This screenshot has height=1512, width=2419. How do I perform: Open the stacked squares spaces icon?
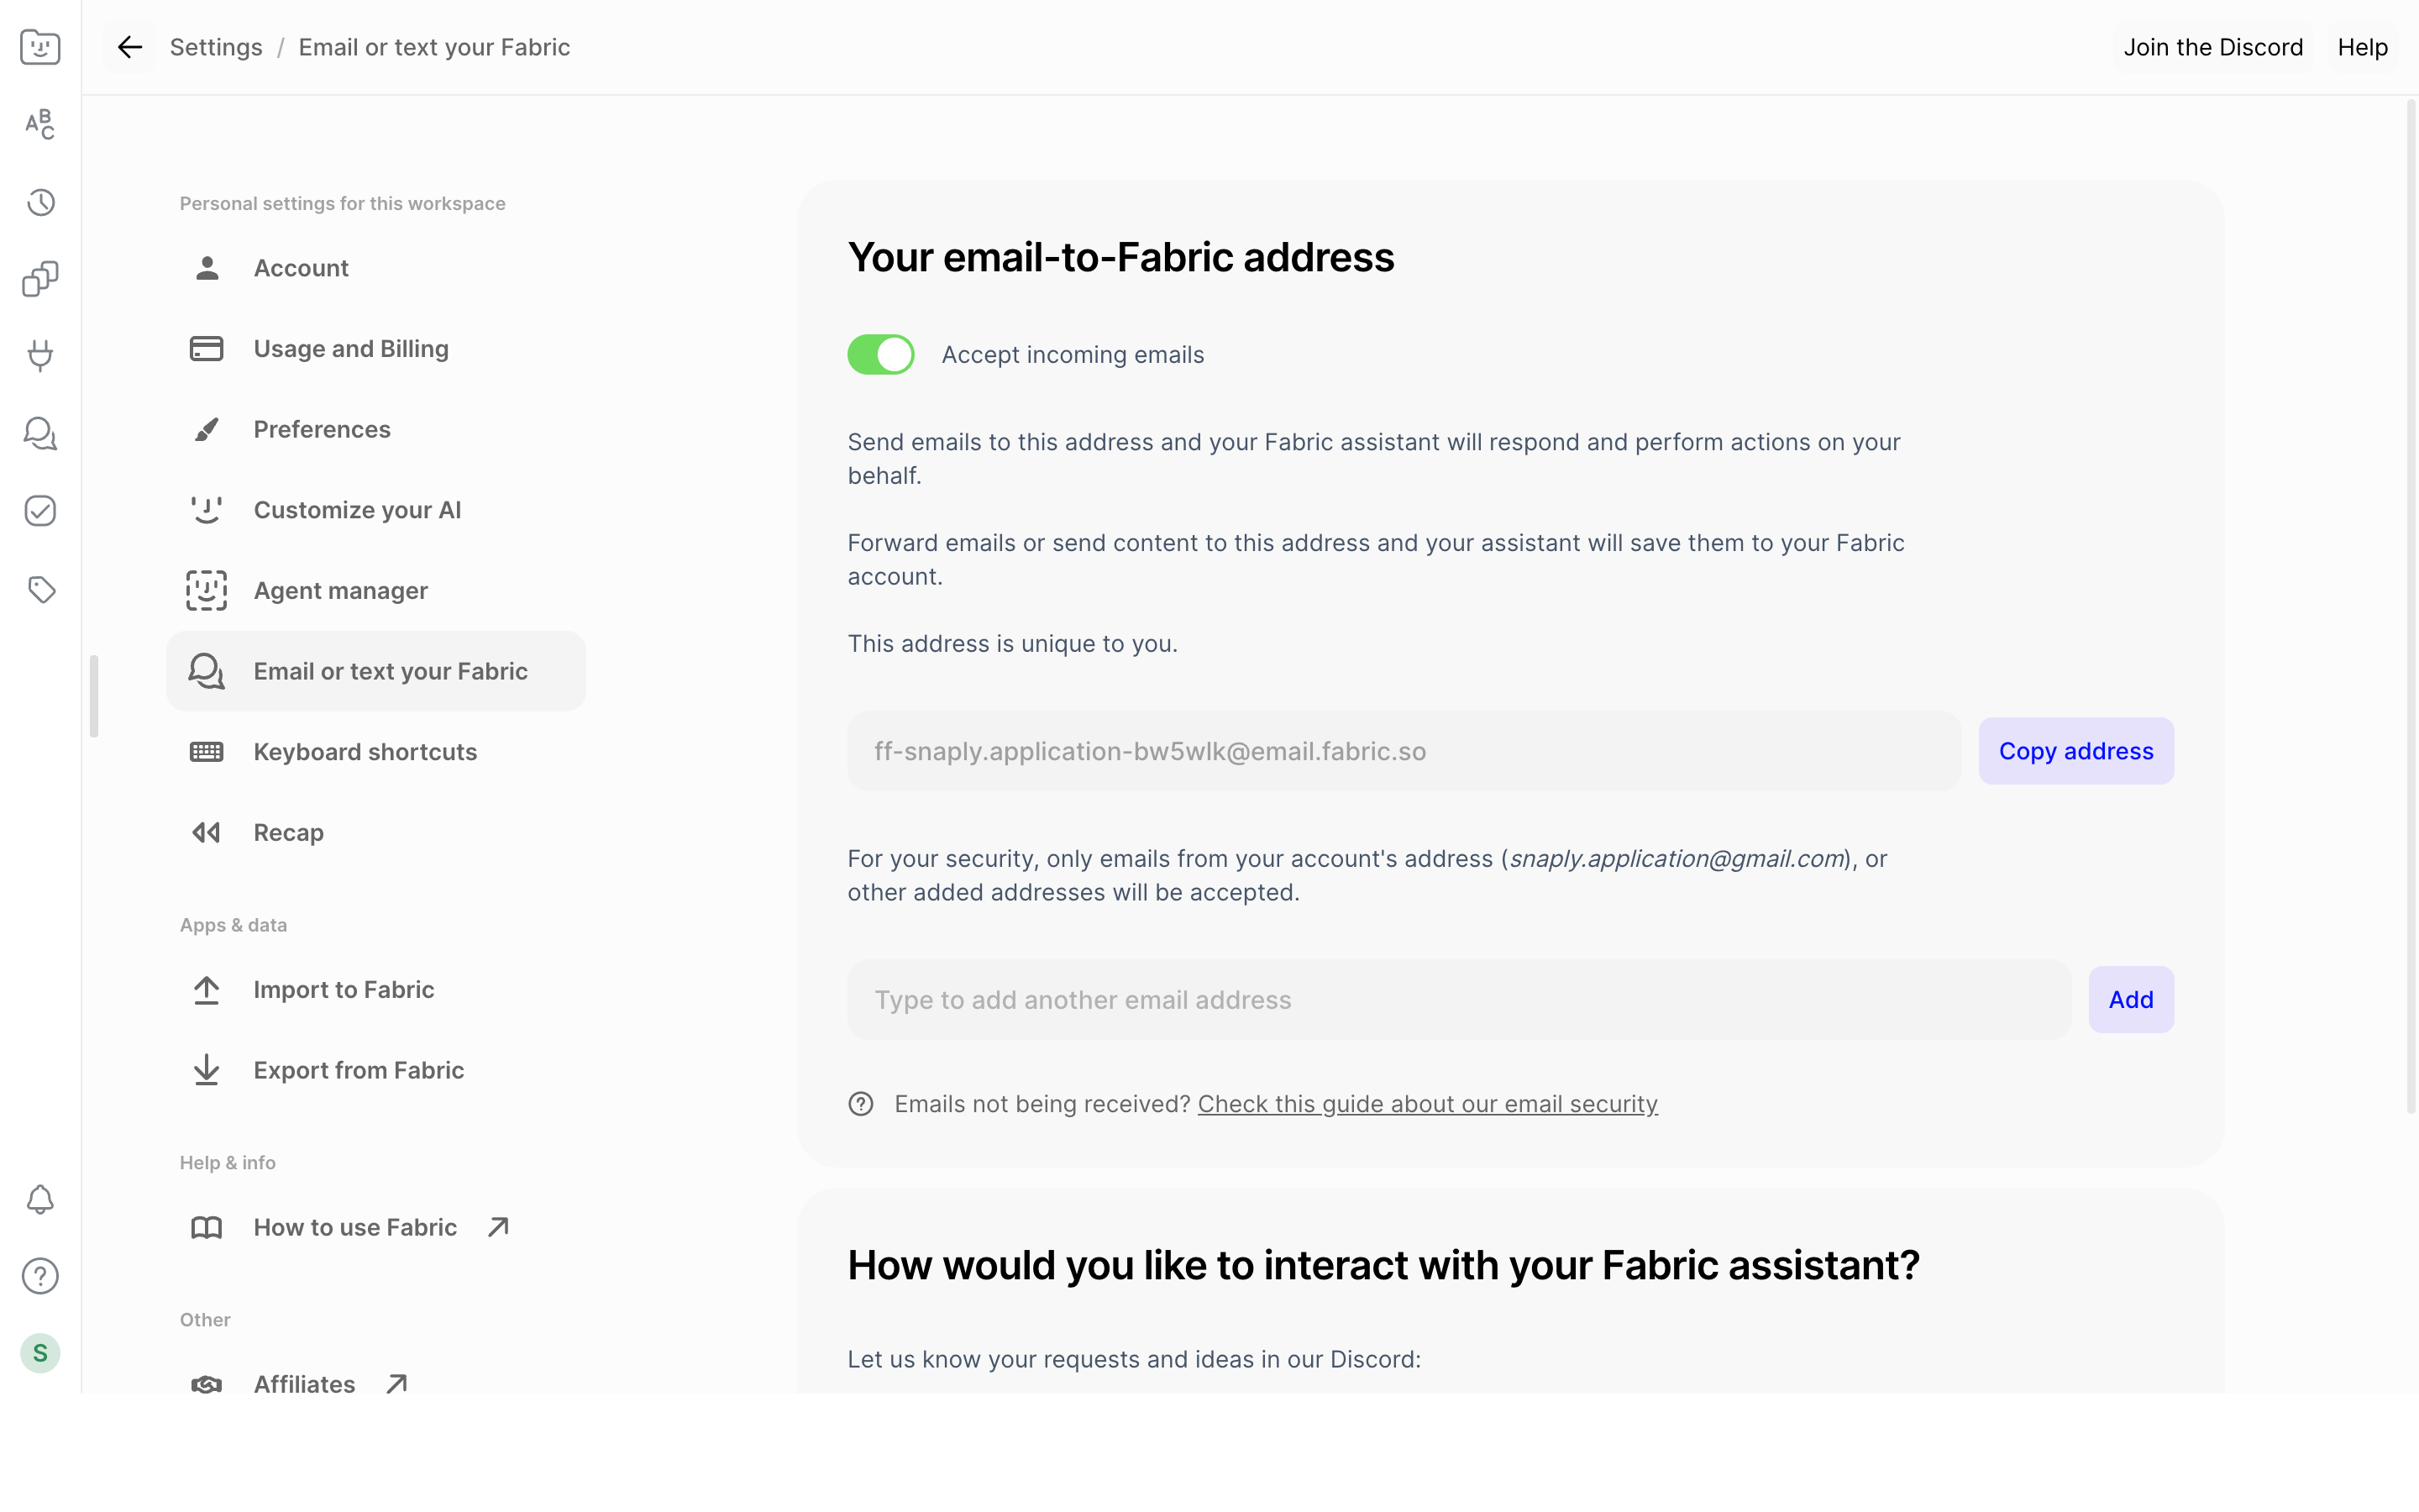(x=40, y=279)
